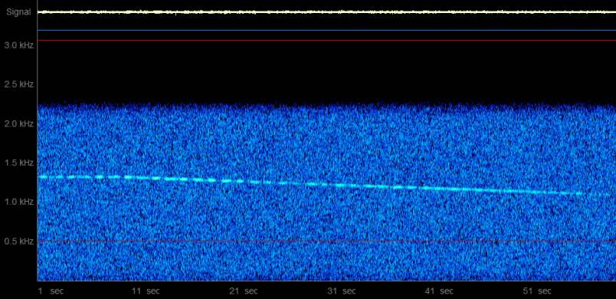Click the blue horizontal marker line above 3.0 kHz
The height and width of the screenshot is (299, 616).
click(326, 30)
